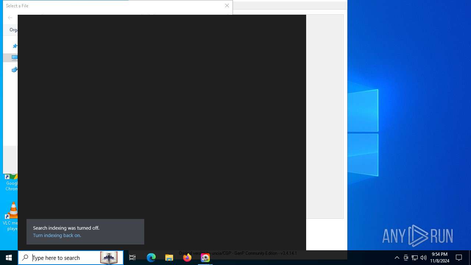Image resolution: width=471 pixels, height=265 pixels.
Task: Open the volume control tray icon
Action: coord(424,258)
